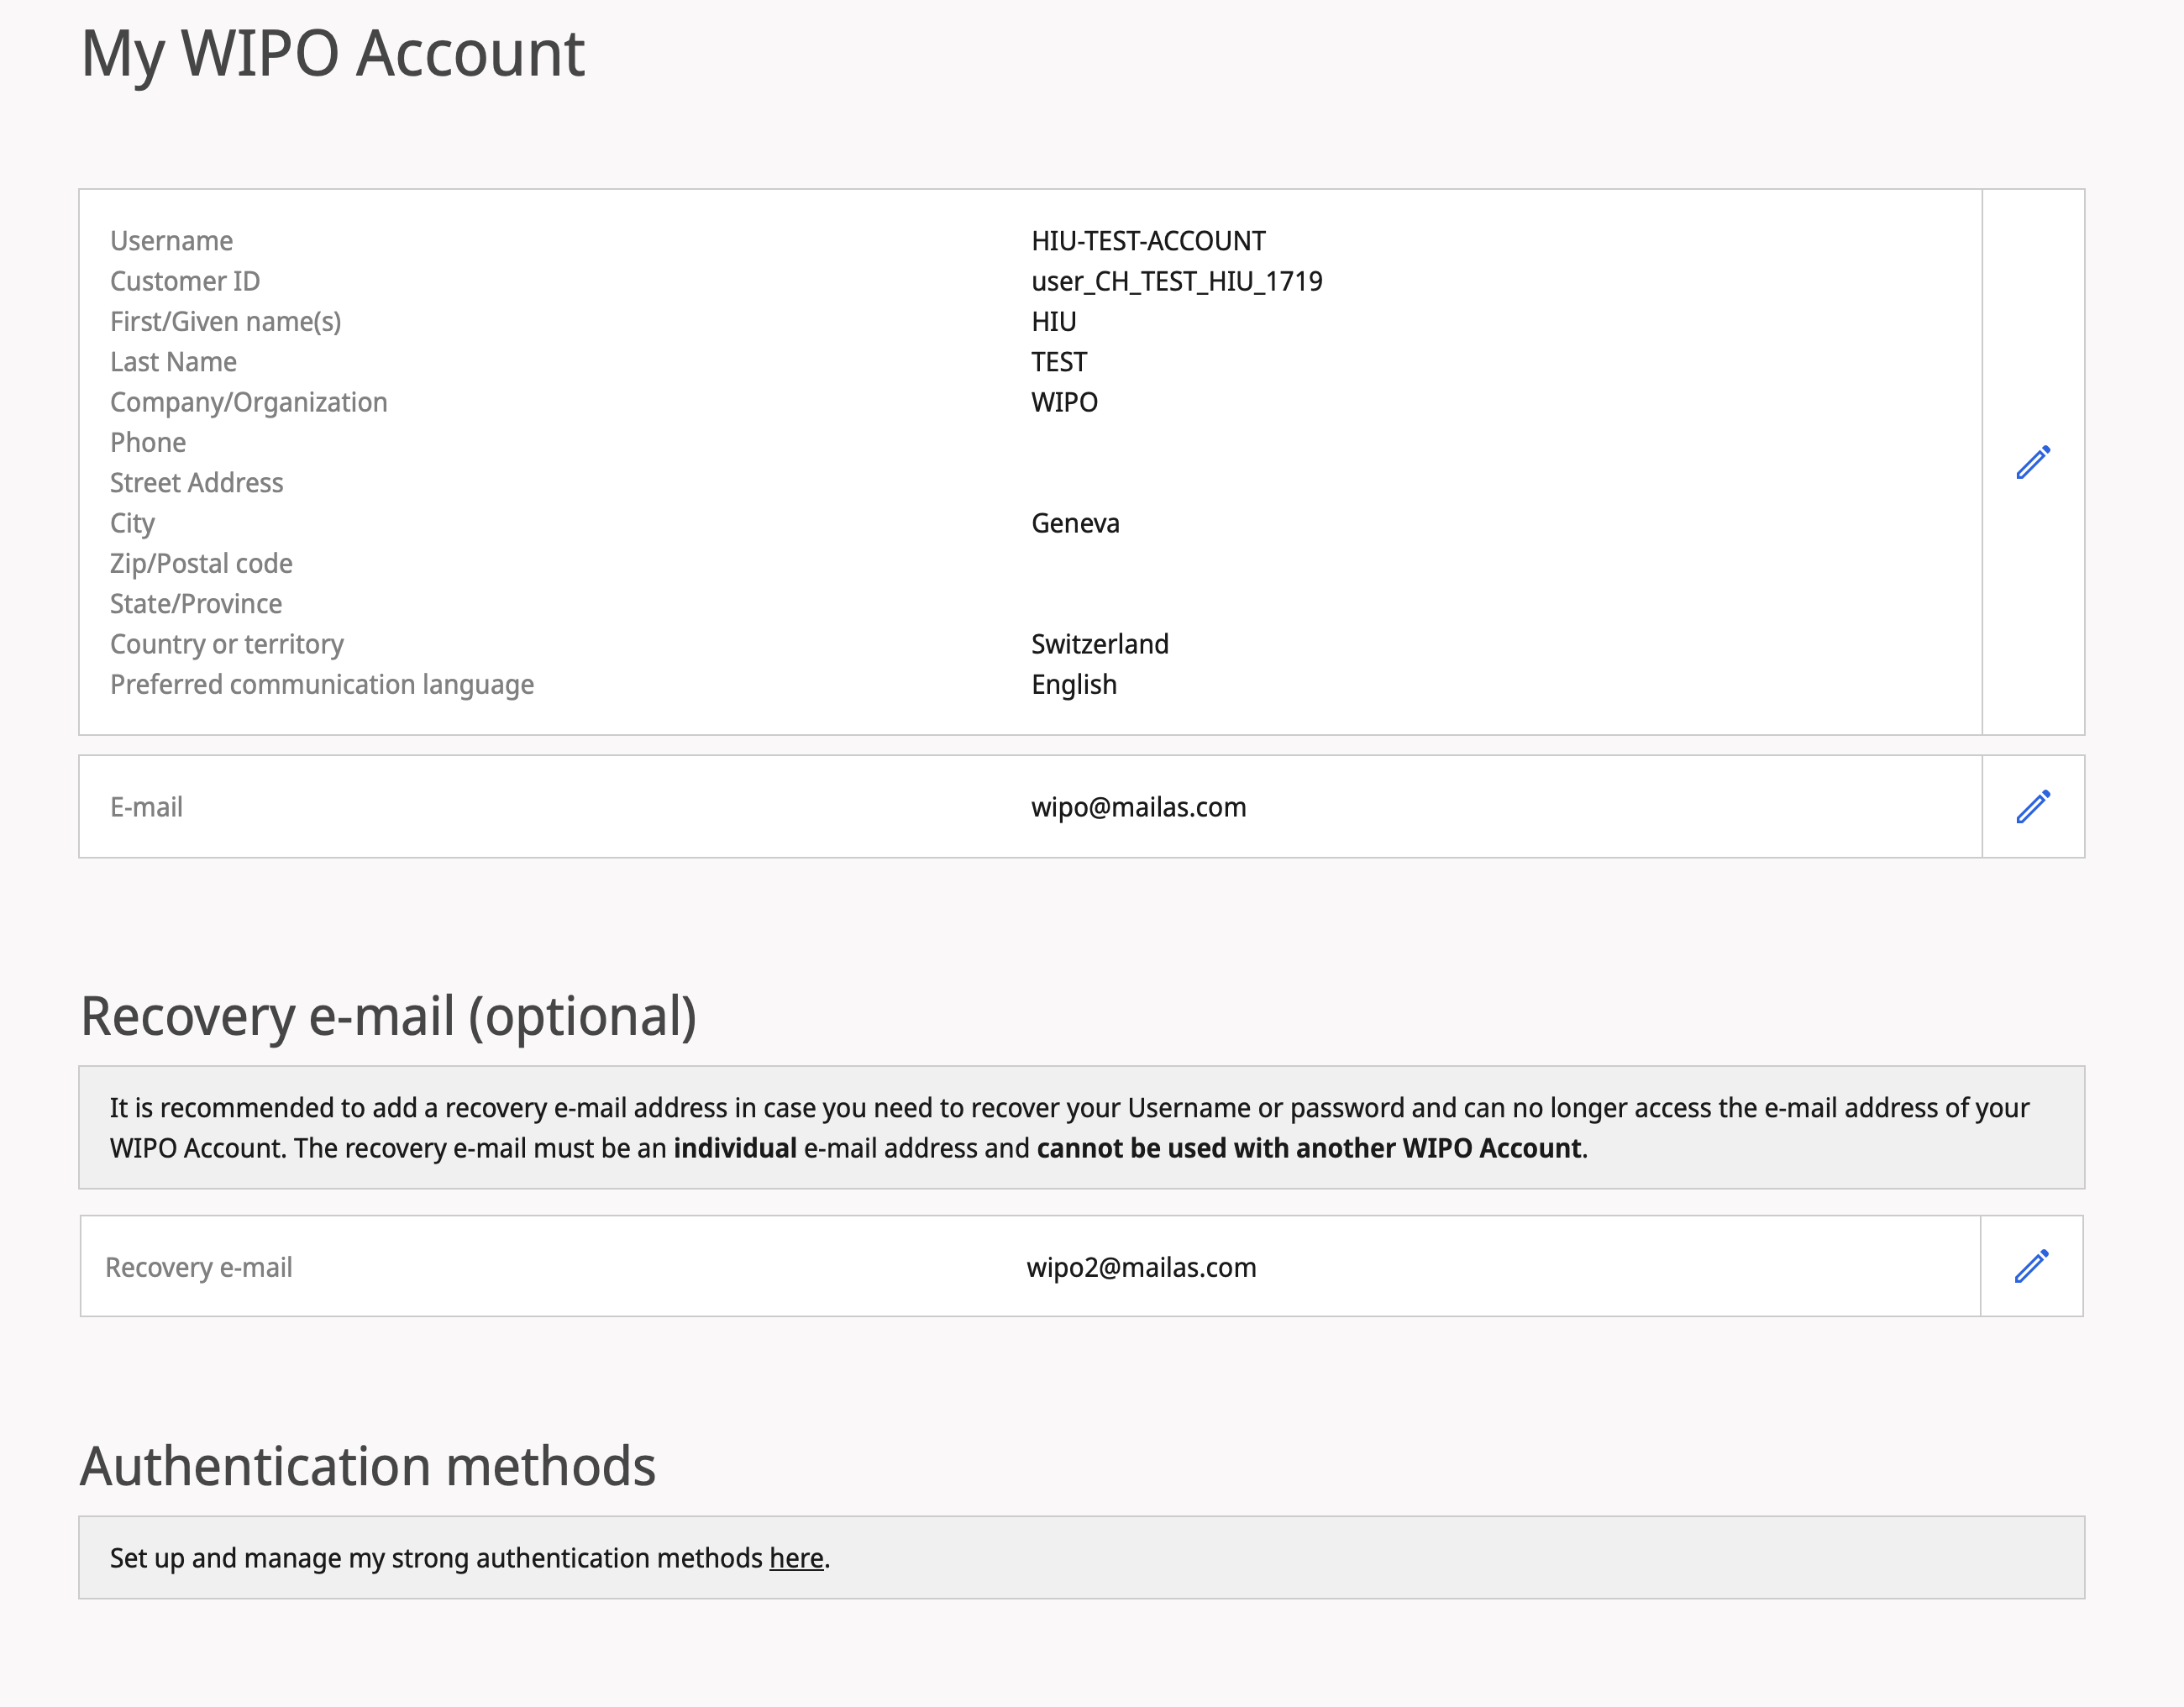The width and height of the screenshot is (2184, 1707).
Task: Click the wipo2@mailas.com recovery address
Action: pos(1141,1267)
